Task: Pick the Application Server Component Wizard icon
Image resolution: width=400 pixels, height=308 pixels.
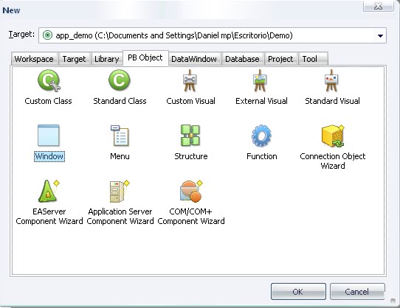Action: (120, 191)
